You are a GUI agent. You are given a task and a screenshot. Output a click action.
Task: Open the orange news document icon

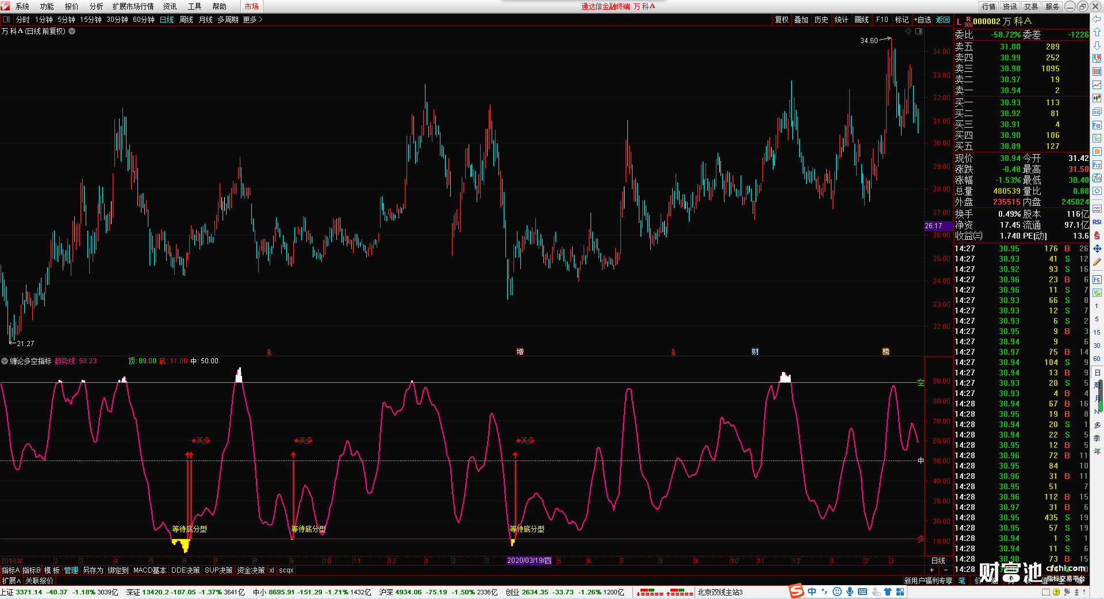[x=1097, y=152]
